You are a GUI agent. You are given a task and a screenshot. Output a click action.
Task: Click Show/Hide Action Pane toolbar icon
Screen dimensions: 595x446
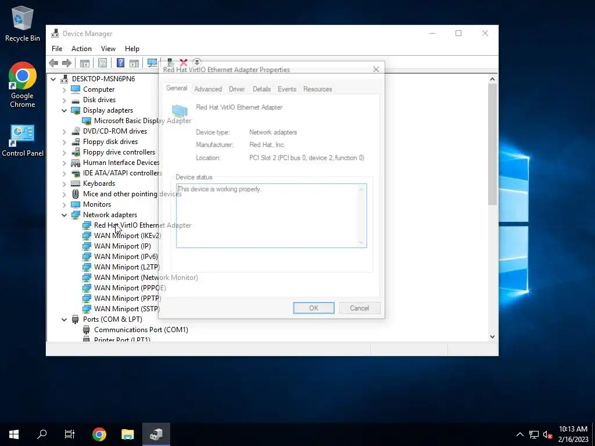pos(134,63)
